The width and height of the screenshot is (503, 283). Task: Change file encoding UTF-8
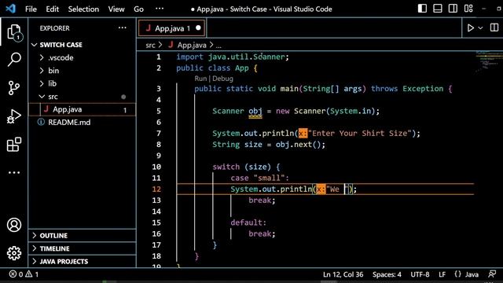420,274
